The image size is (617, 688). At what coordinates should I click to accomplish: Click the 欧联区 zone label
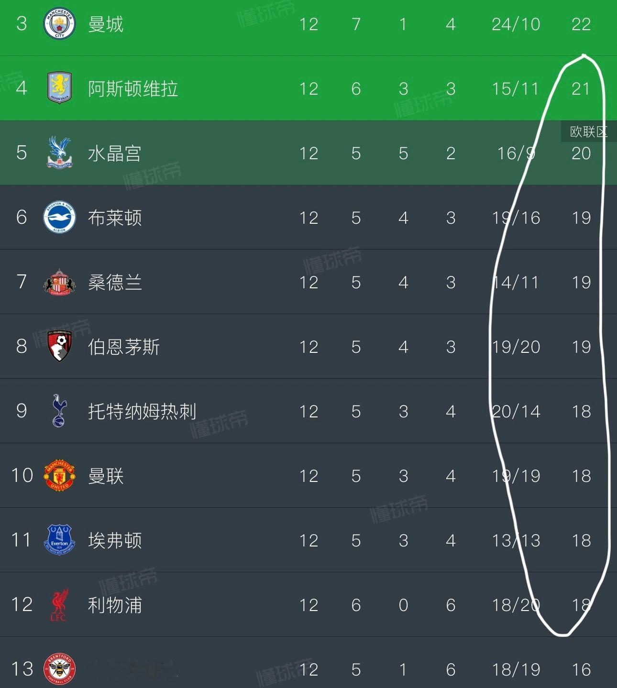coord(588,132)
